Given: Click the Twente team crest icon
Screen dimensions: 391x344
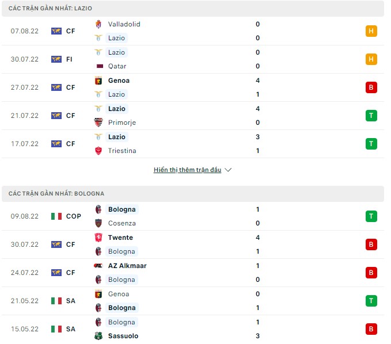Looking at the screenshot, I should click(x=98, y=238).
